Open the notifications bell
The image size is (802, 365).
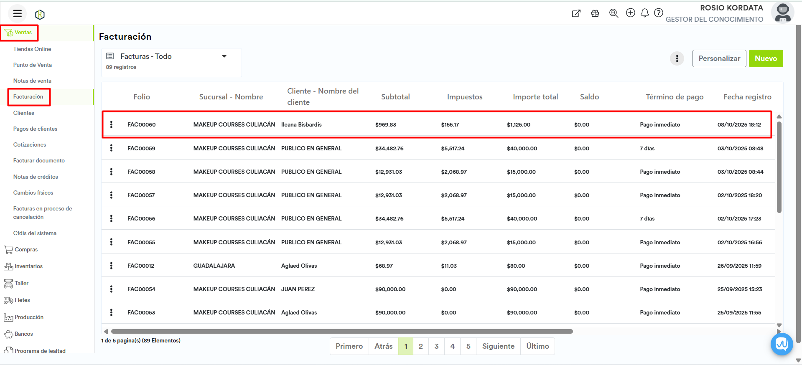644,13
